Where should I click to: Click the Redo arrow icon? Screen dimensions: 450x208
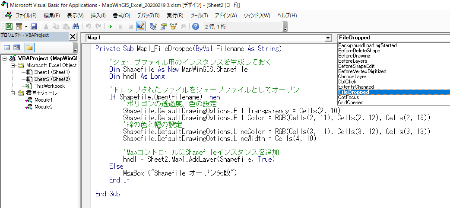98,27
